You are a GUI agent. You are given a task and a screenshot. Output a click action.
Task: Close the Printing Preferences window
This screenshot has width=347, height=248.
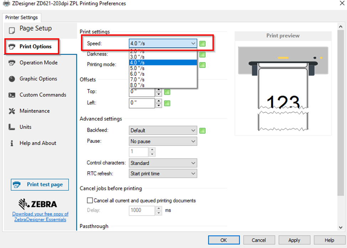click(342, 3)
